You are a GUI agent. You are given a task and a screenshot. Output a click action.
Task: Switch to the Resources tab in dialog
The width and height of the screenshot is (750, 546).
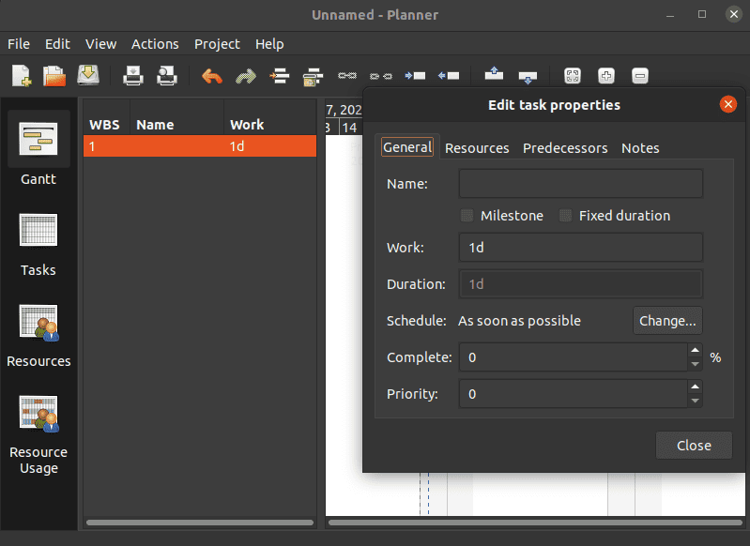[x=477, y=148]
